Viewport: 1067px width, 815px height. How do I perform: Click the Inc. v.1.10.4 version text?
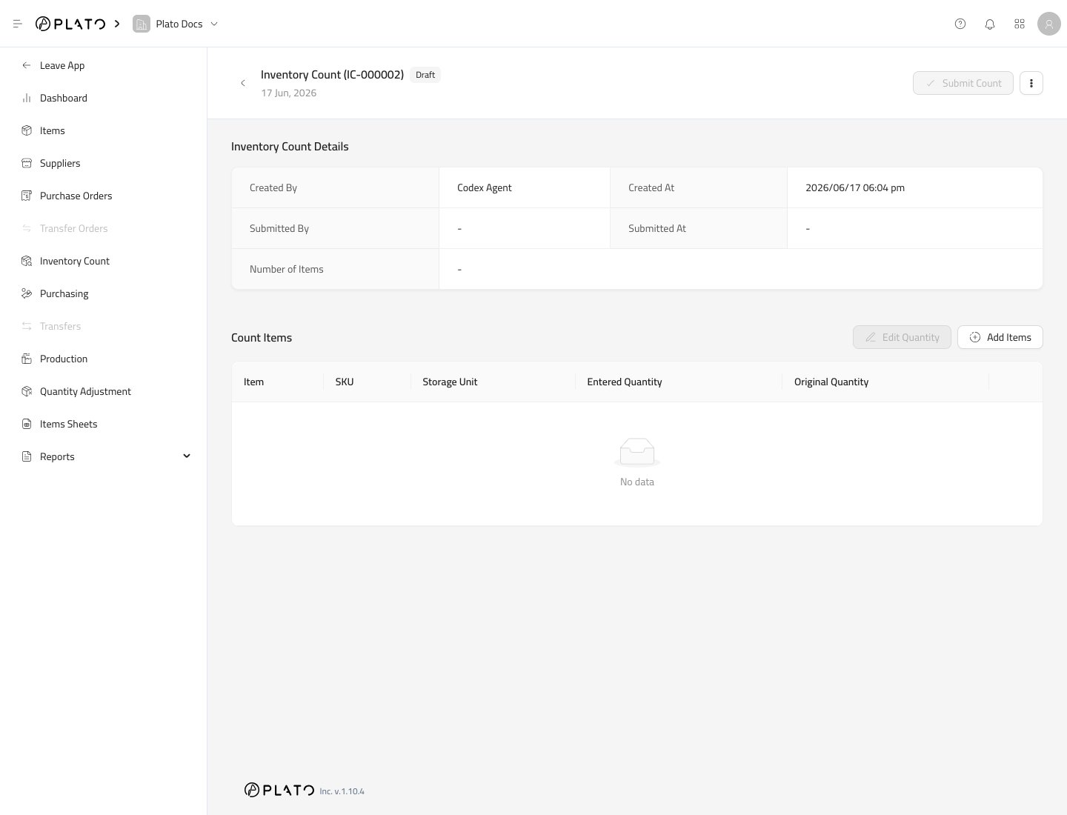pos(342,791)
